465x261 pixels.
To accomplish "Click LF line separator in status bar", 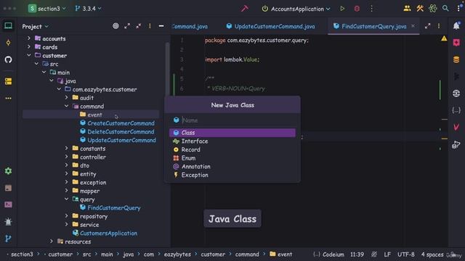I will [387, 254].
